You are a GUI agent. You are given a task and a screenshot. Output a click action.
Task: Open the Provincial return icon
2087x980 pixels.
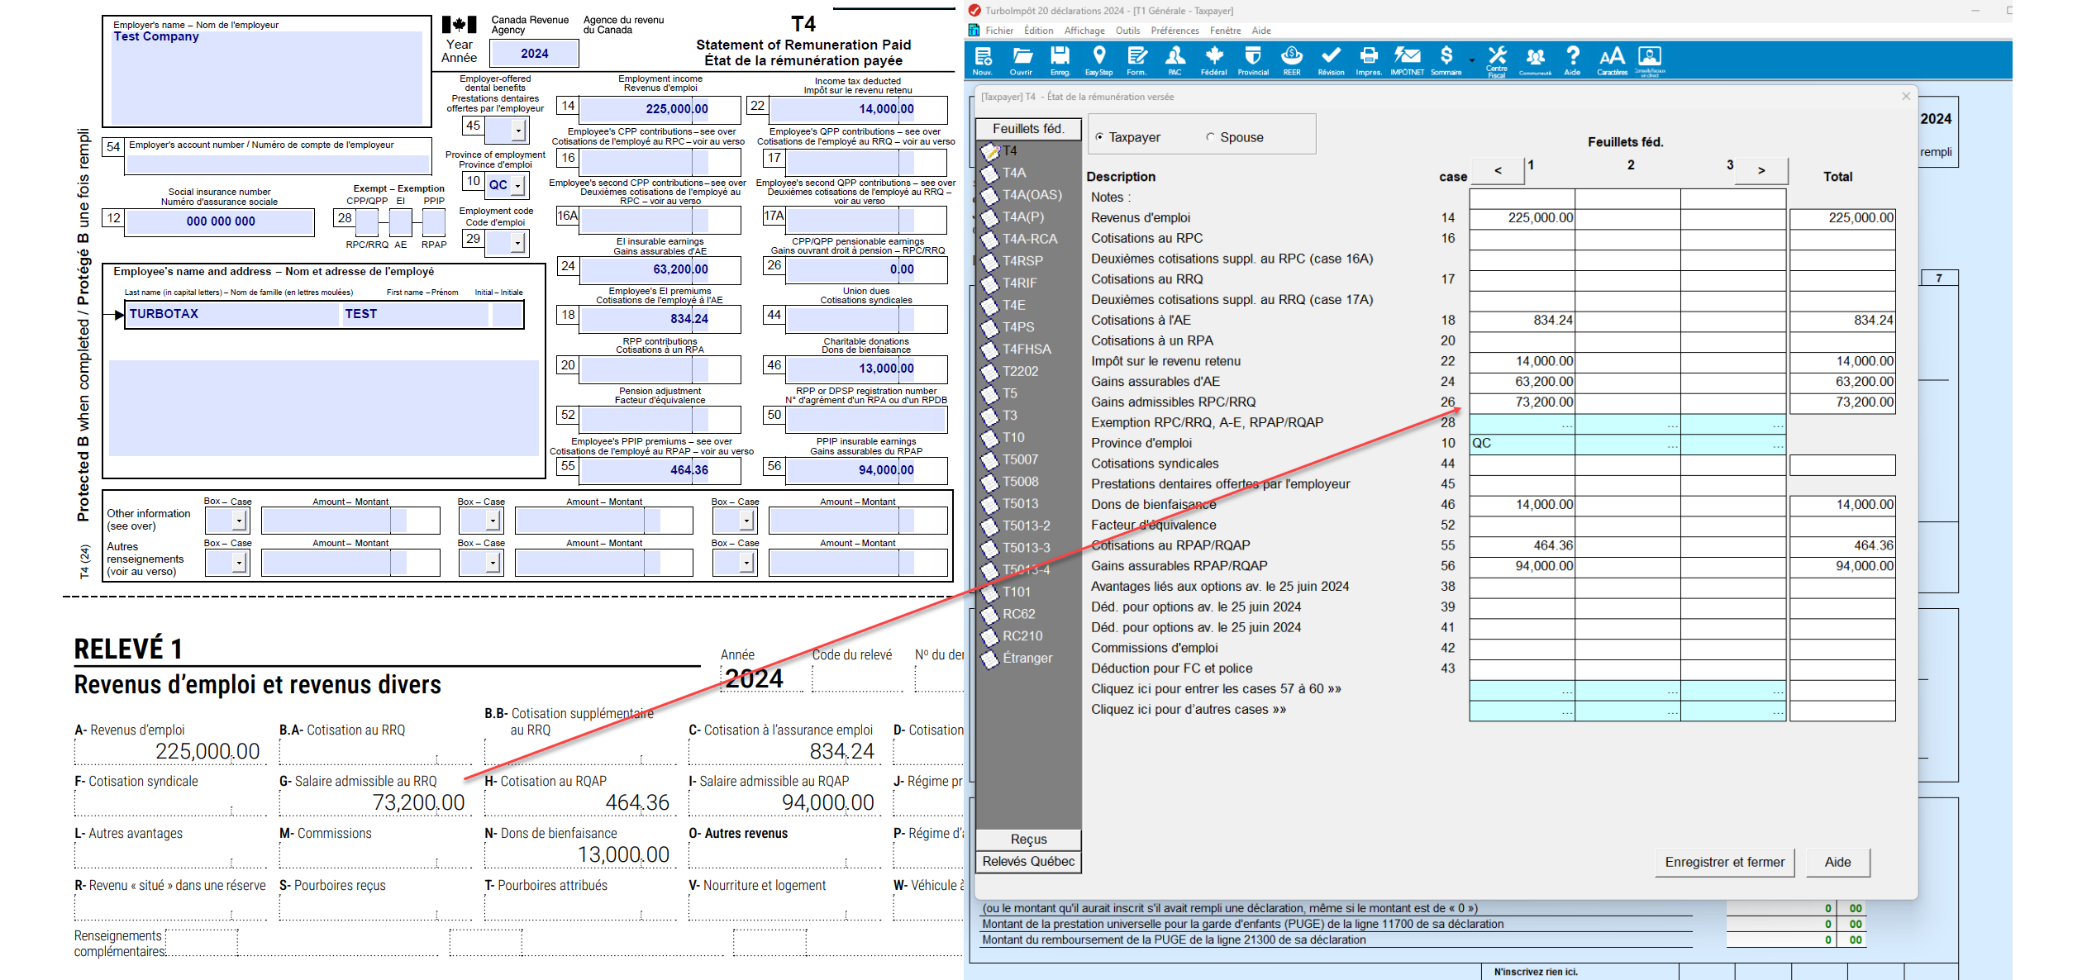(x=1253, y=60)
